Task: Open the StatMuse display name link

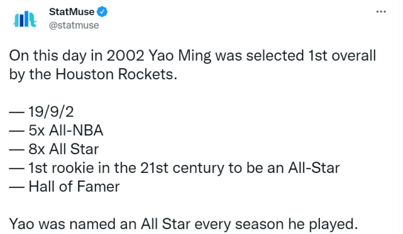Action: [x=72, y=12]
